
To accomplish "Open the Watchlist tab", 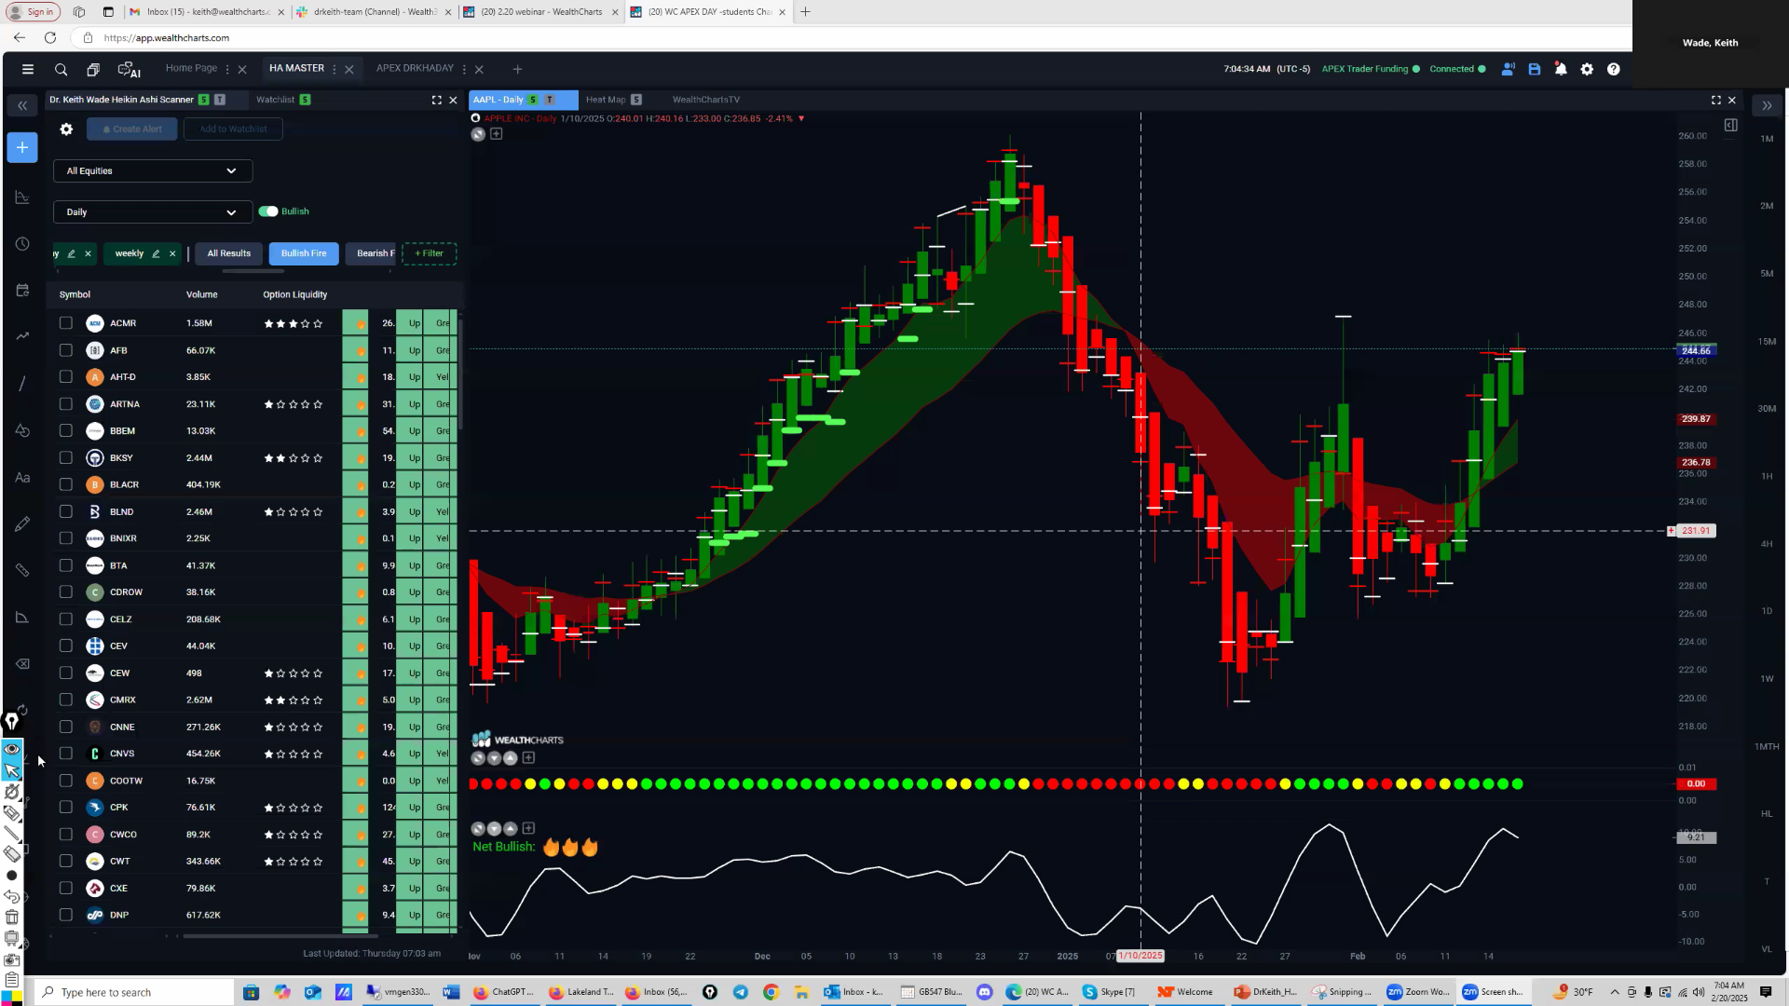I will tap(275, 100).
